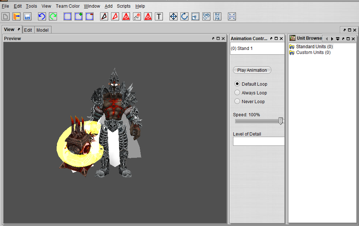Open a model with the folder icon

16,16
